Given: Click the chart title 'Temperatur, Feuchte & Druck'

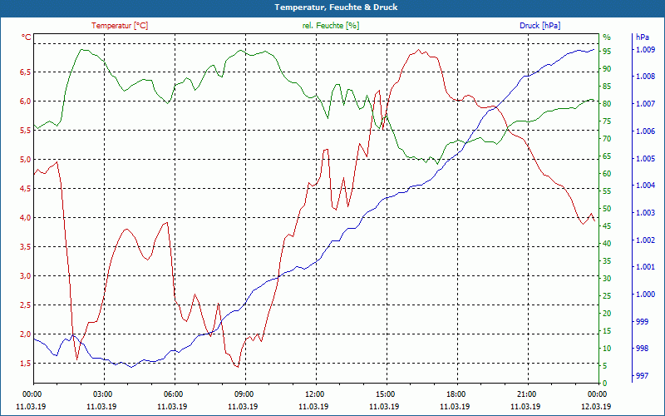Looking at the screenshot, I should (336, 7).
